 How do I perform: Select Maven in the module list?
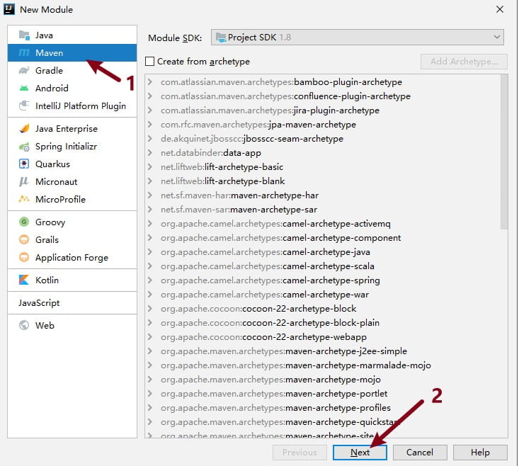pos(72,52)
